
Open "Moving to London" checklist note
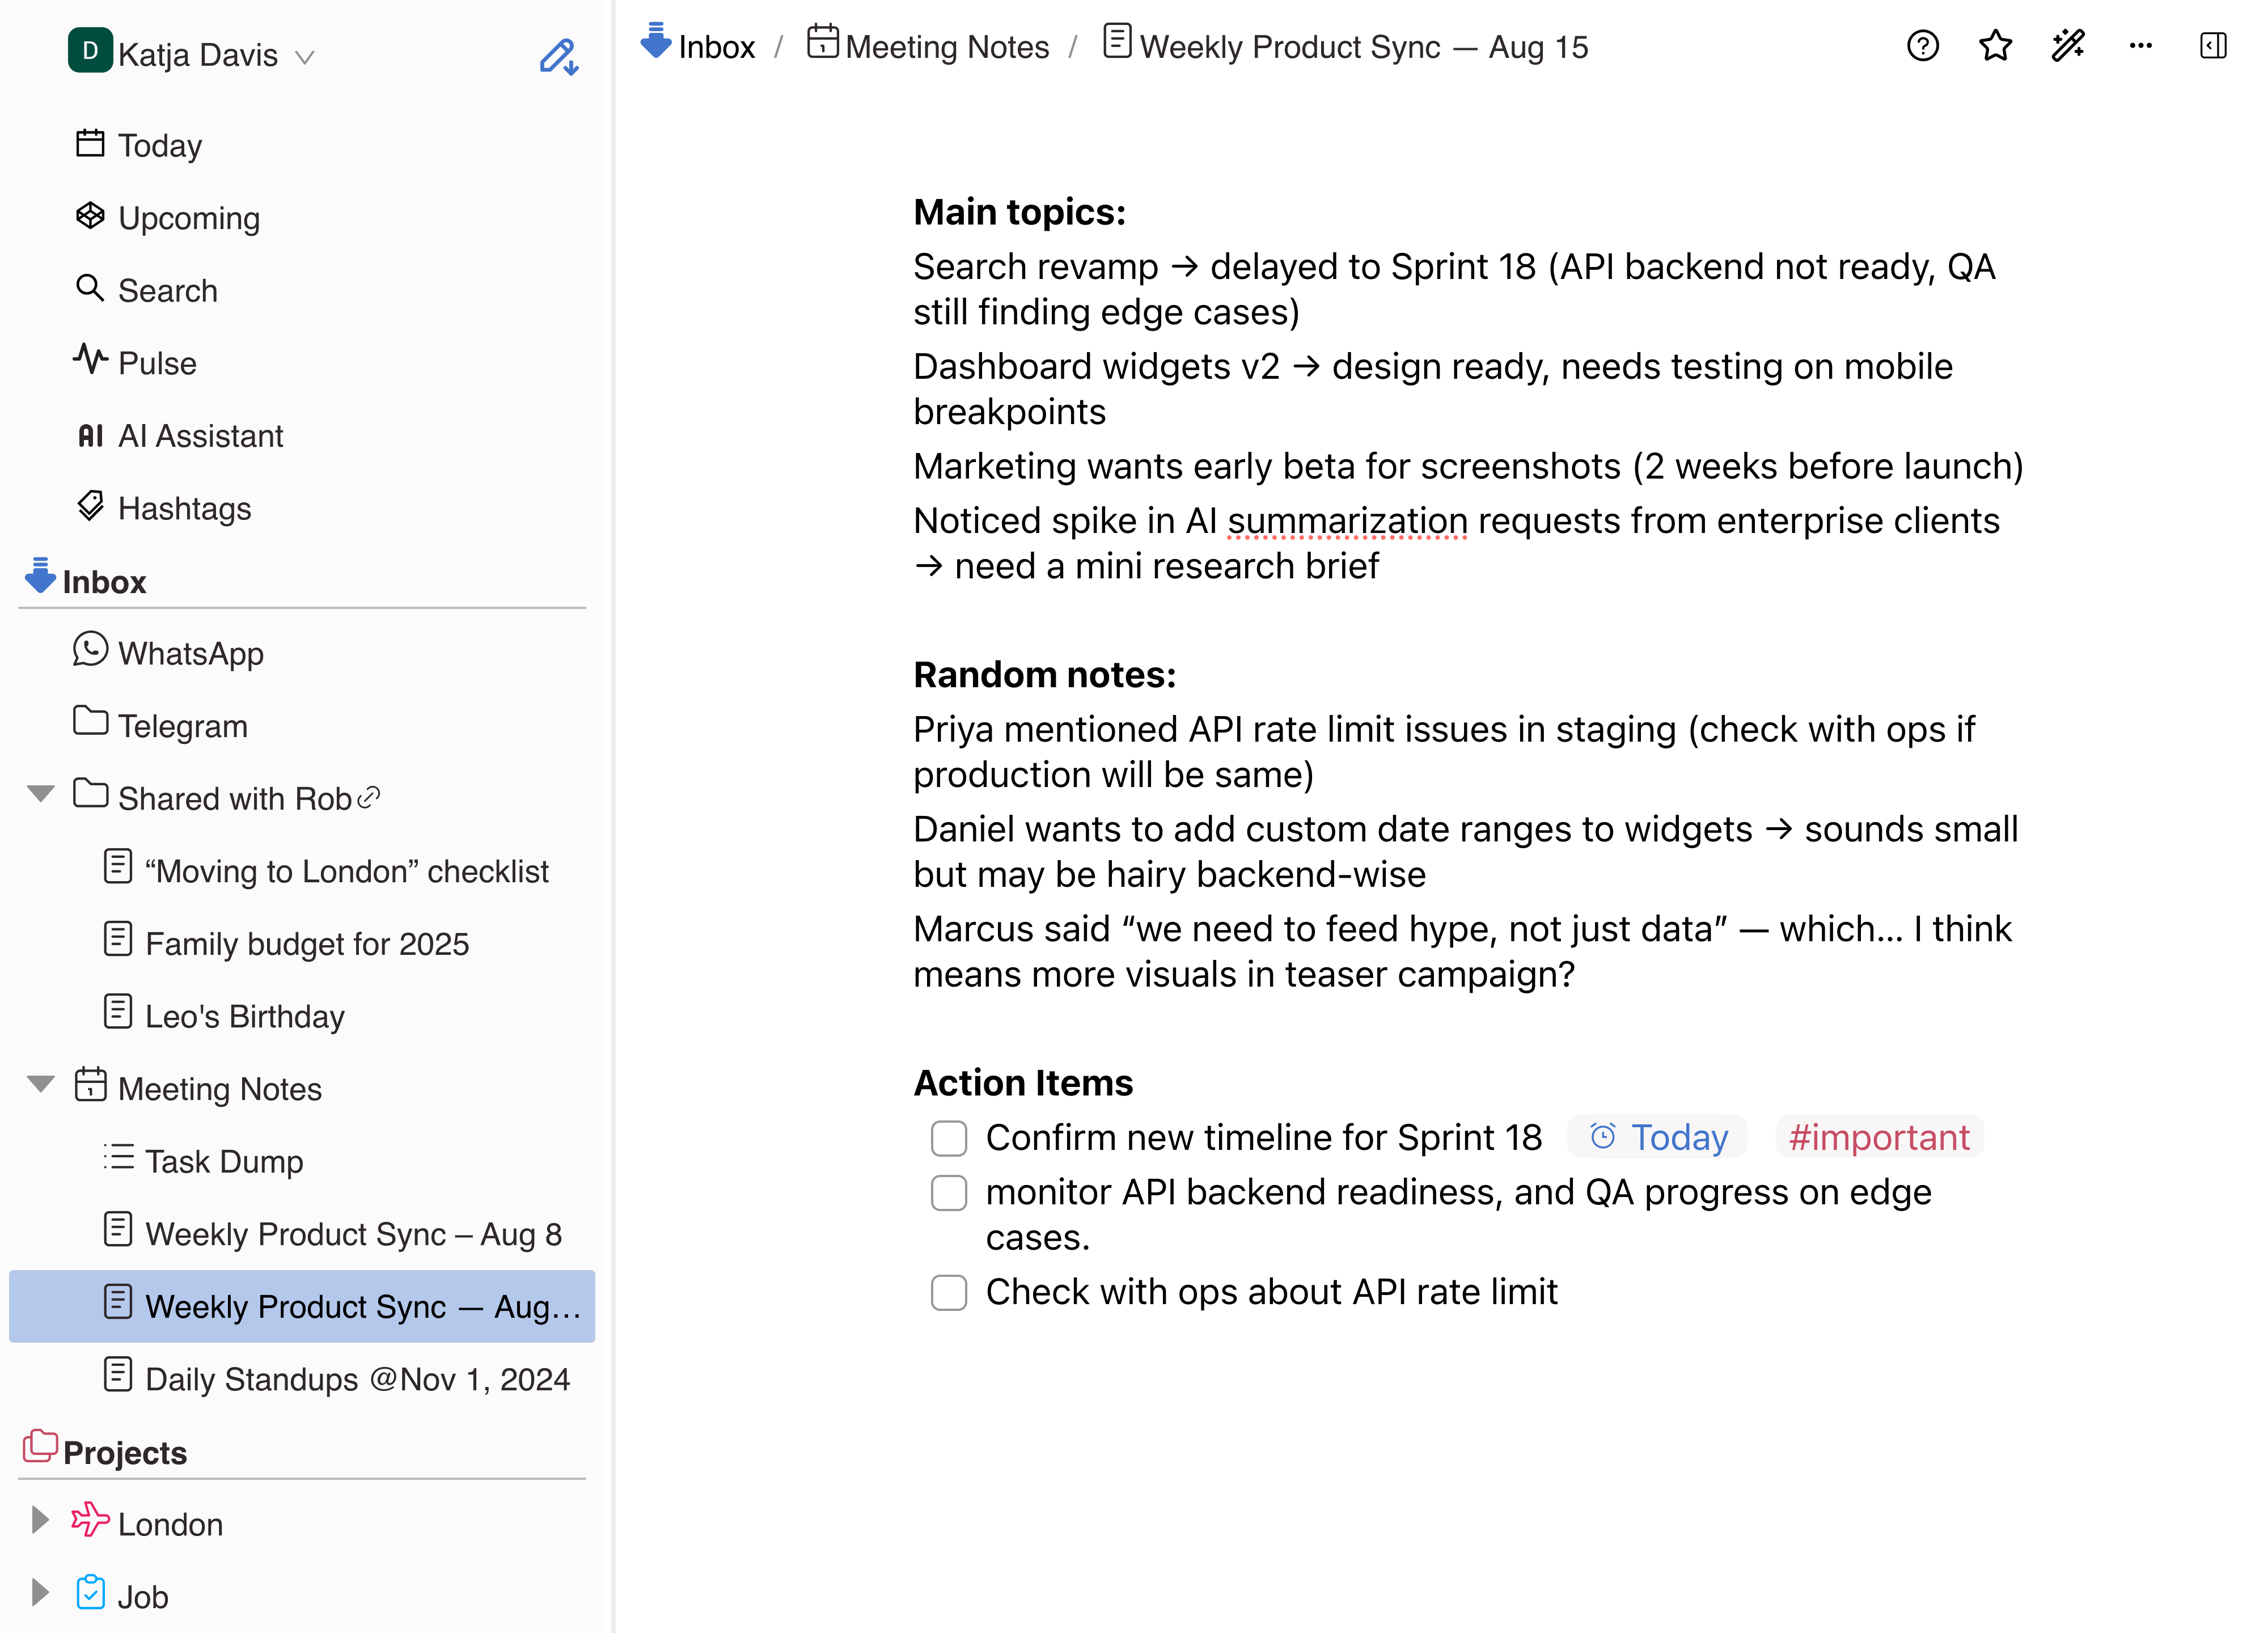(347, 872)
